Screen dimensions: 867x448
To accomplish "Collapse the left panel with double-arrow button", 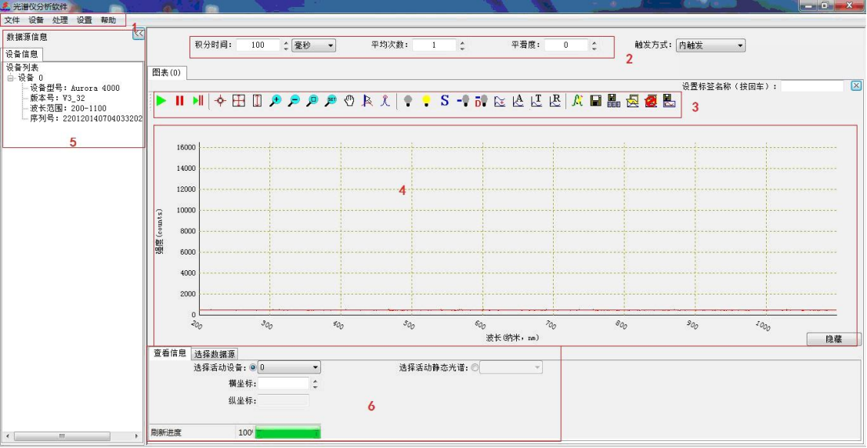I will tap(139, 33).
